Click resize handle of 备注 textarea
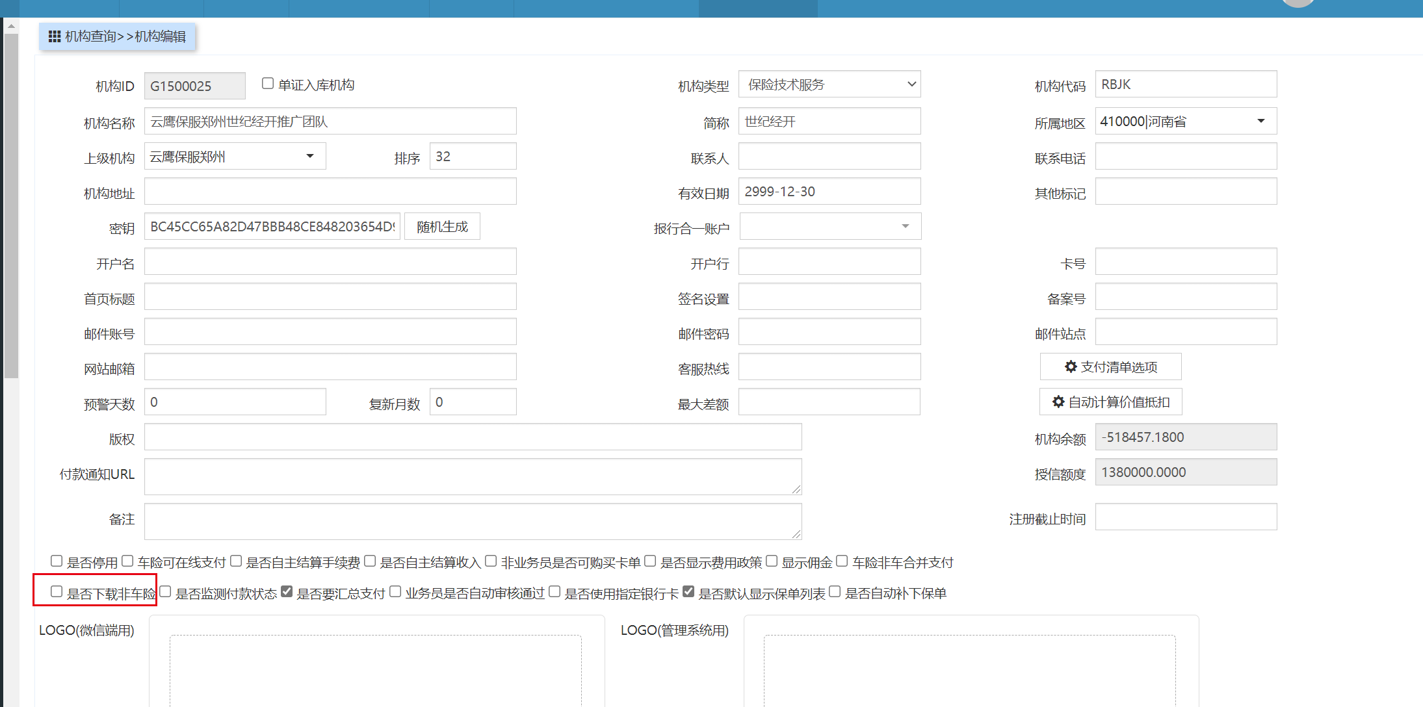Screen dimensions: 1423x707 pos(796,534)
